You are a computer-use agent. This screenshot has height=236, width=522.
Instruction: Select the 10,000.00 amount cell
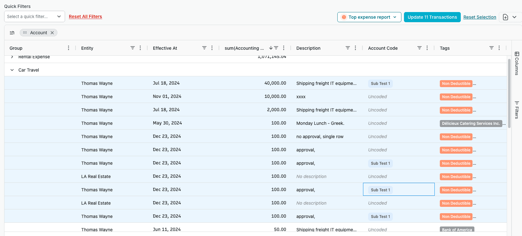coord(255,96)
